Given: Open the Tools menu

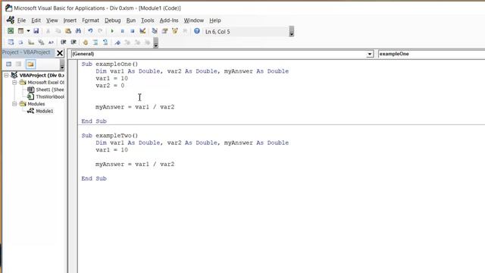Looking at the screenshot, I should click(148, 20).
